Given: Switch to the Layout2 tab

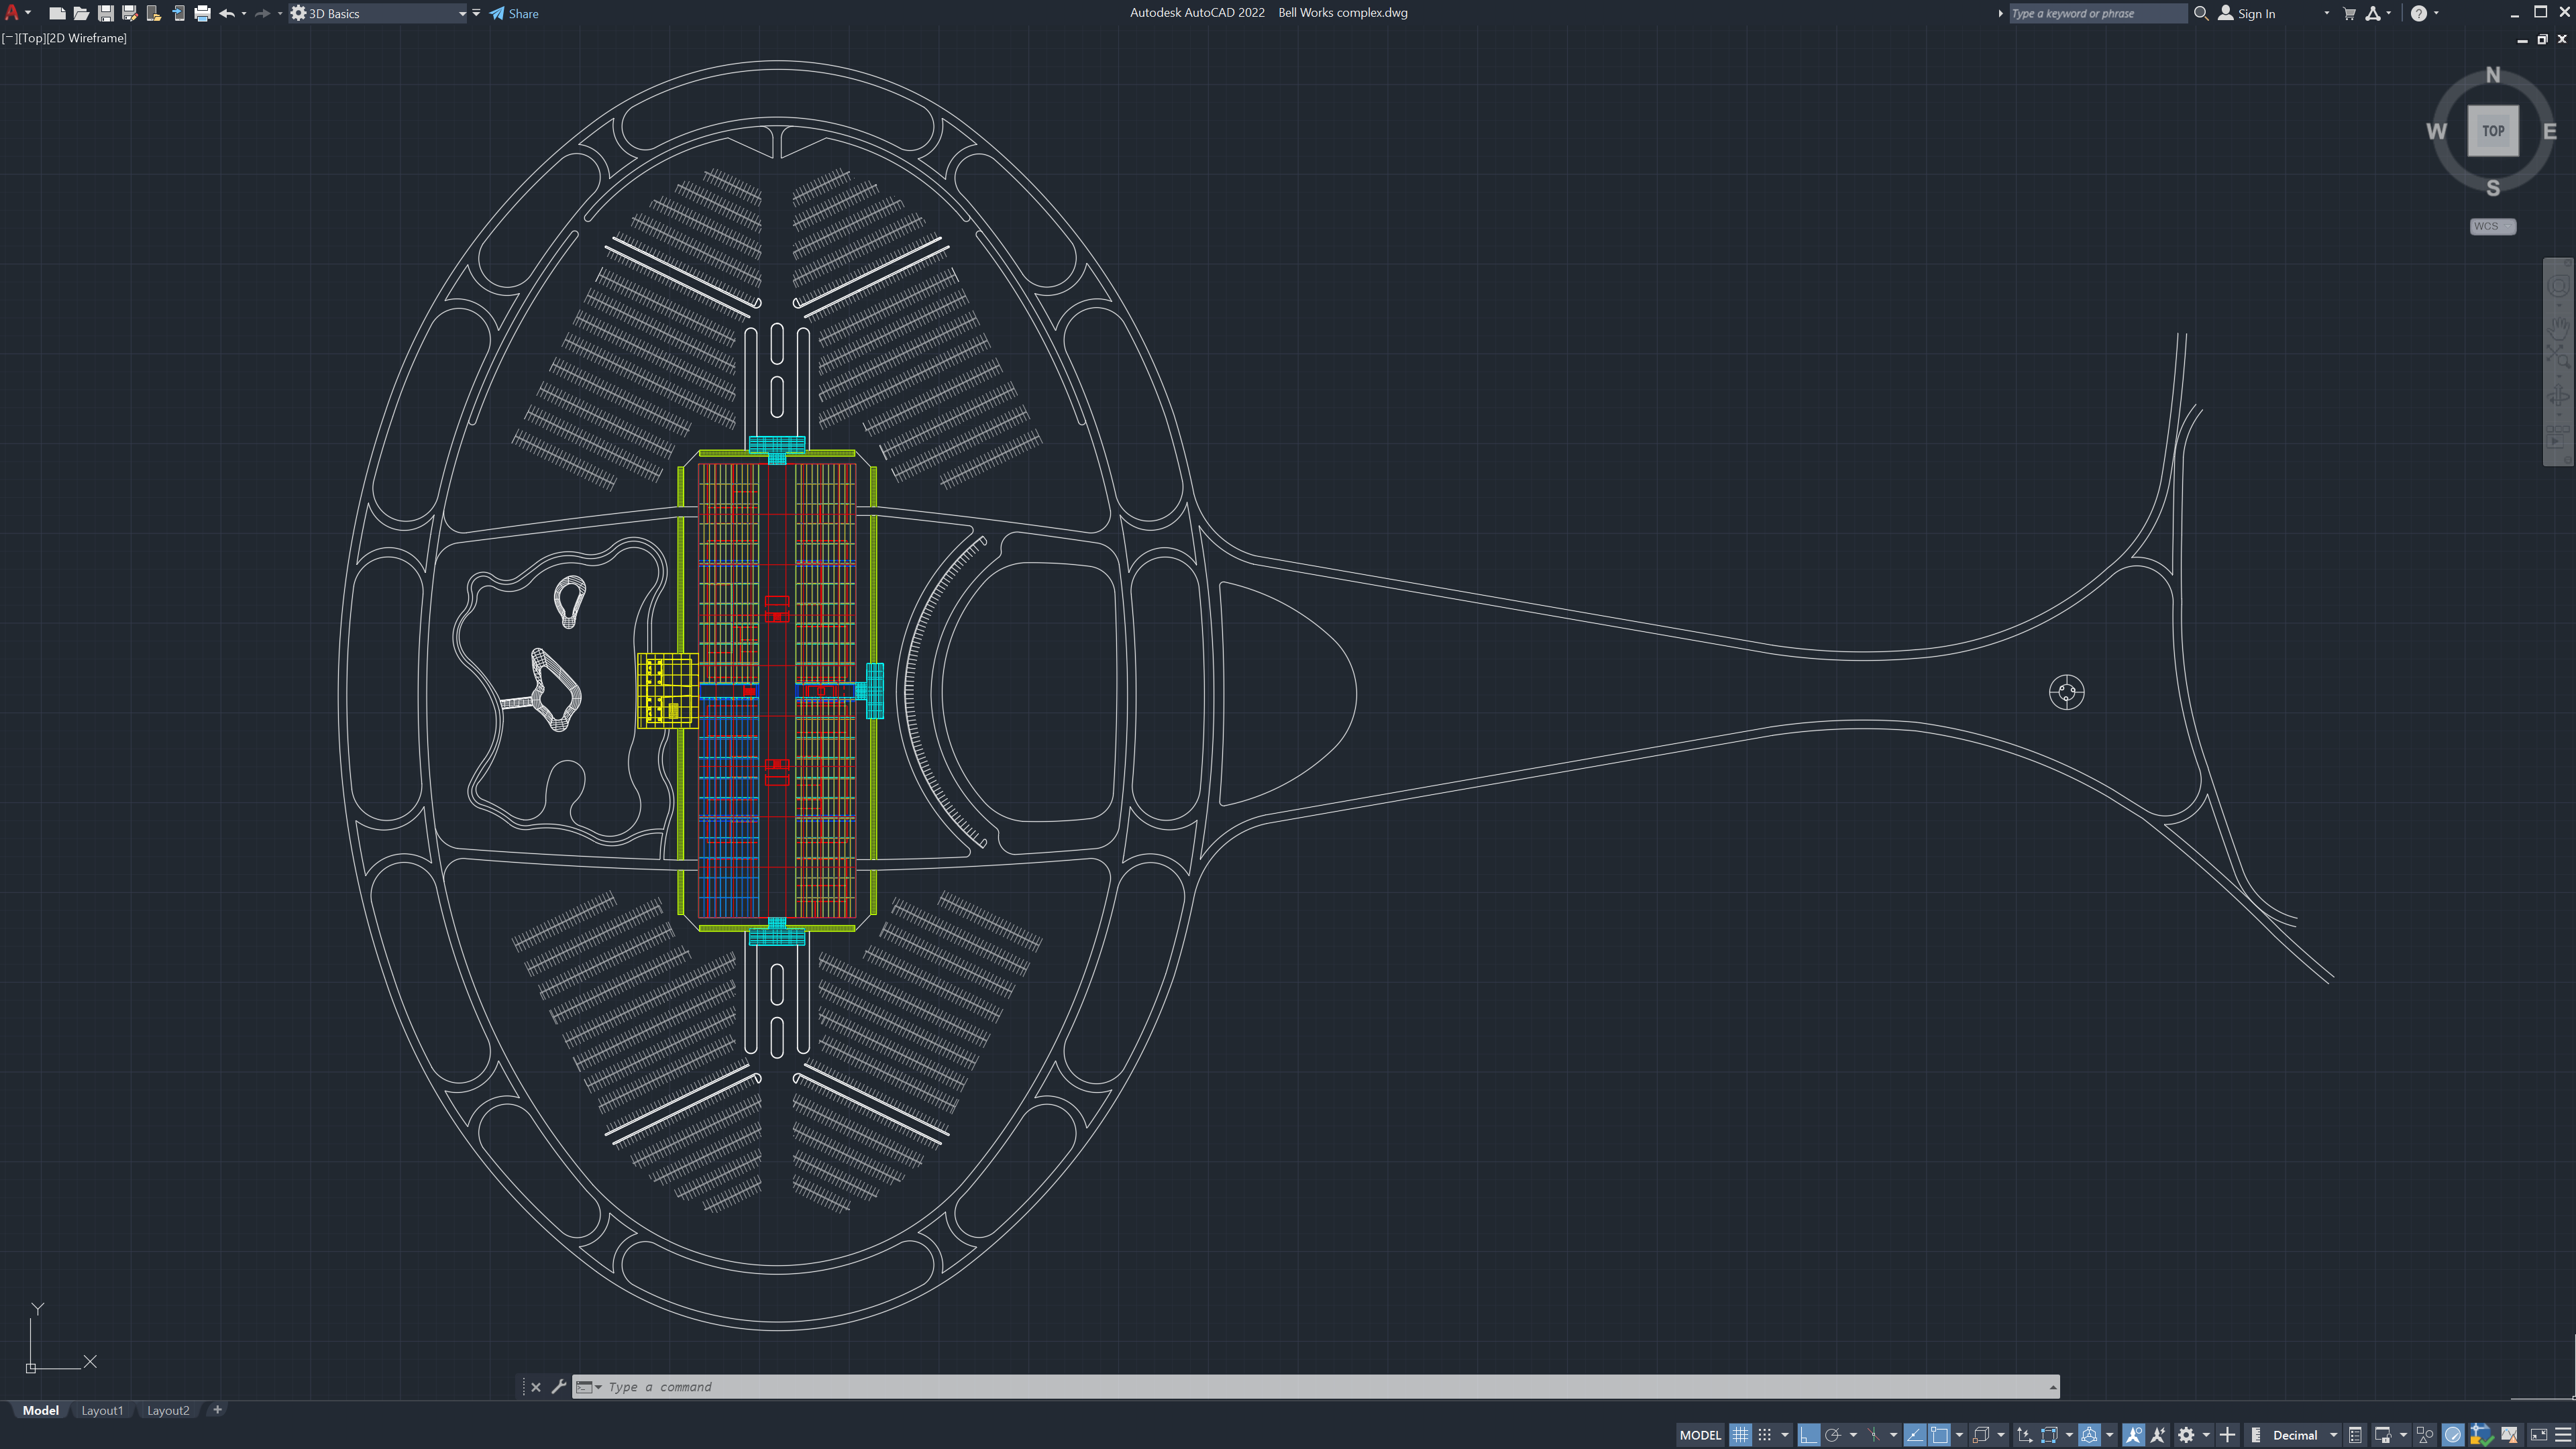Looking at the screenshot, I should click(x=168, y=1410).
